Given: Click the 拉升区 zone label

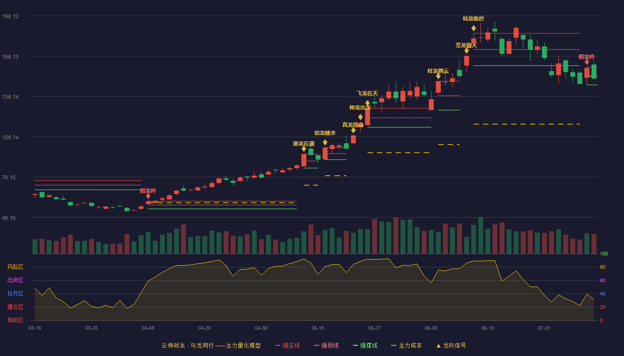Looking at the screenshot, I should click(16, 294).
